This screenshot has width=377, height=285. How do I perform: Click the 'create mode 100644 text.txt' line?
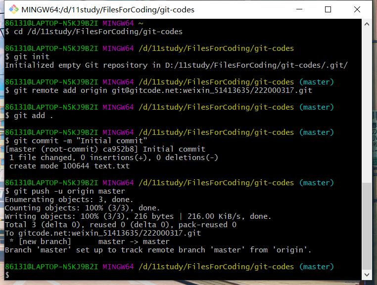69,166
